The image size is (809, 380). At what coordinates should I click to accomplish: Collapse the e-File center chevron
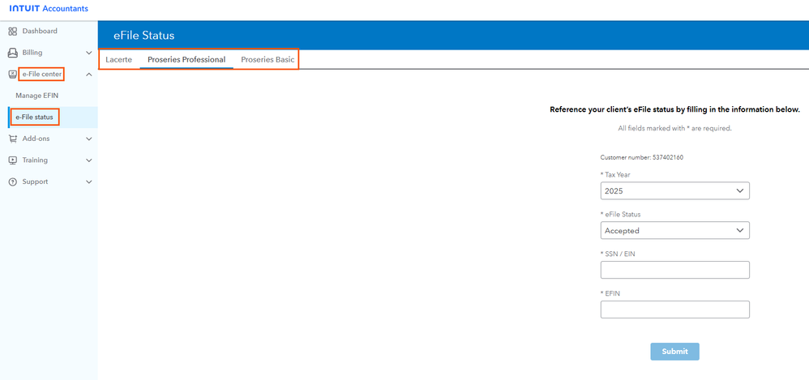pyautogui.click(x=88, y=75)
